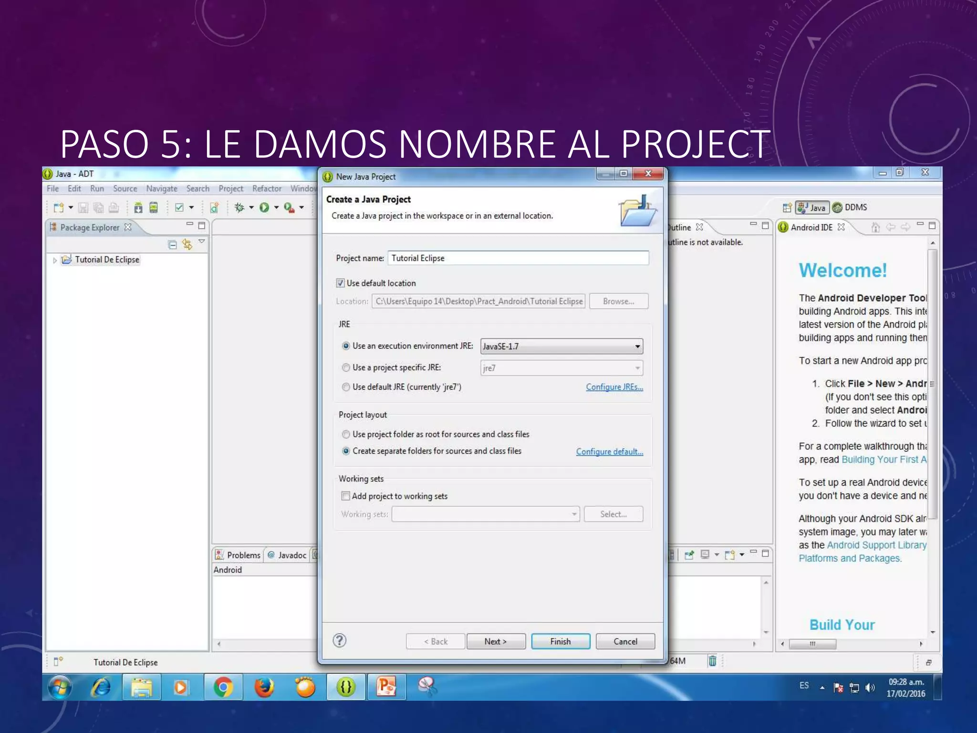Click the Building Your First A link
977x733 pixels.
[x=884, y=460]
